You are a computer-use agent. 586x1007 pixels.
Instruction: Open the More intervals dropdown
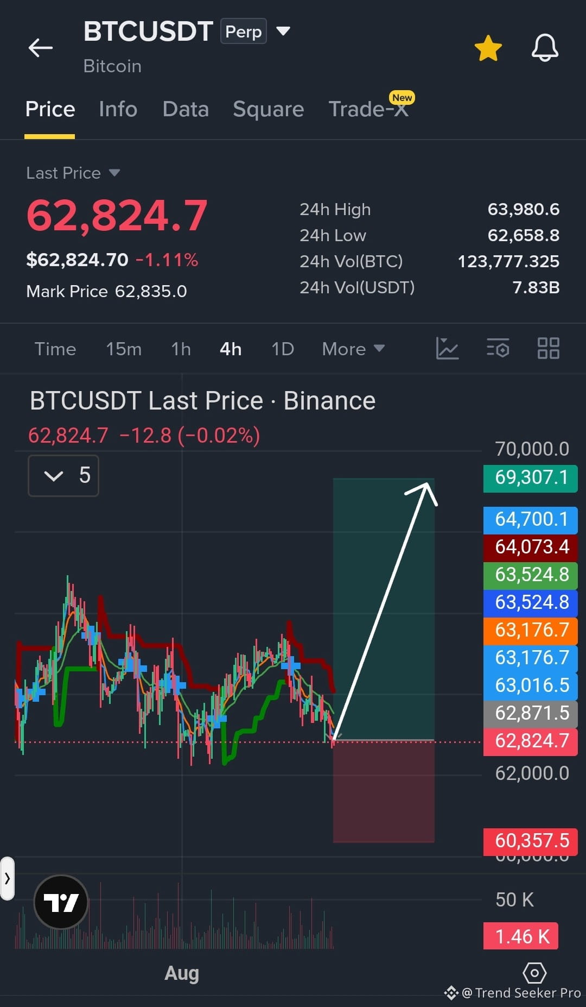353,349
